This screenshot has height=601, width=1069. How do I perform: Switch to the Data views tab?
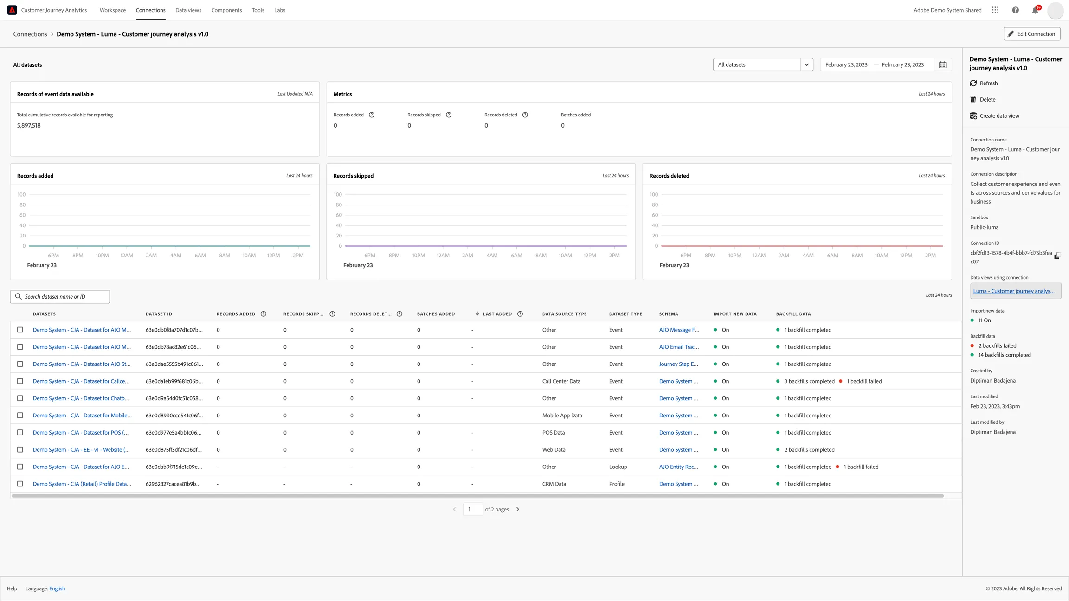pyautogui.click(x=188, y=10)
